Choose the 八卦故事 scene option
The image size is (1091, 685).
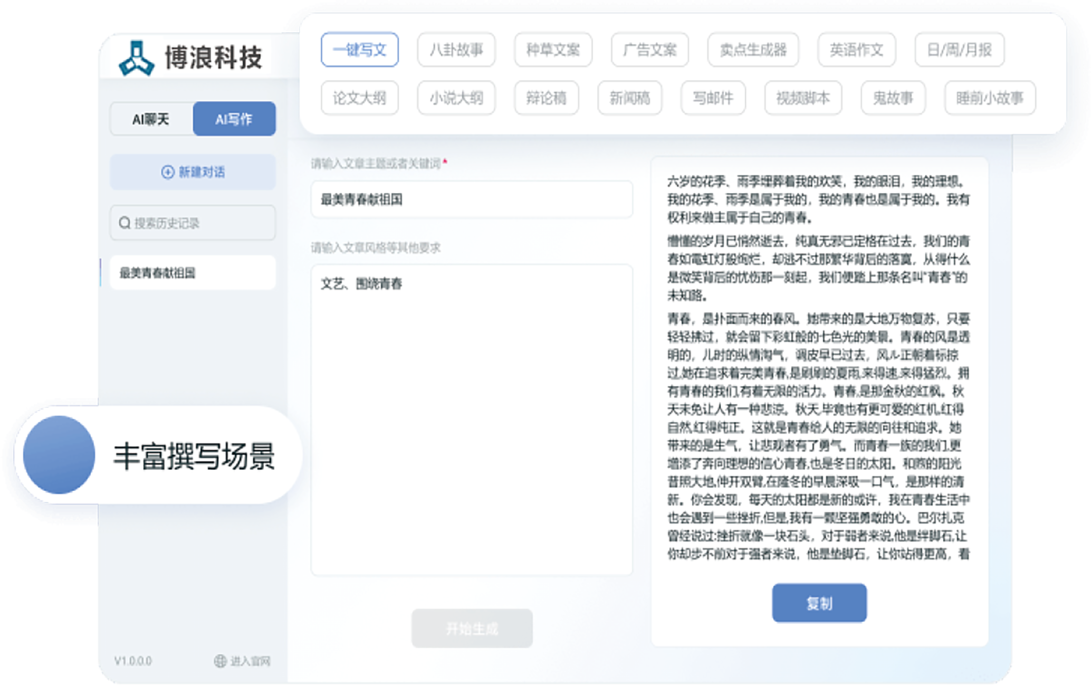[x=456, y=50]
